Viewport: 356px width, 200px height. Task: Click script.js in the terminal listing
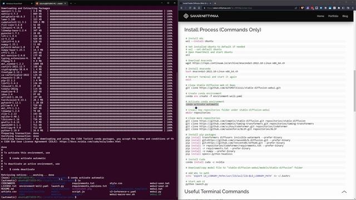pyautogui.click(x=78, y=192)
